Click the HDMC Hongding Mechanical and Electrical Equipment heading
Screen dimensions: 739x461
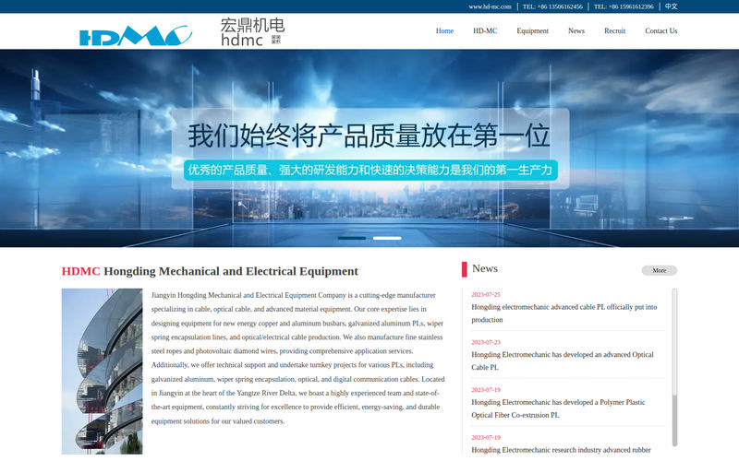[x=210, y=271]
